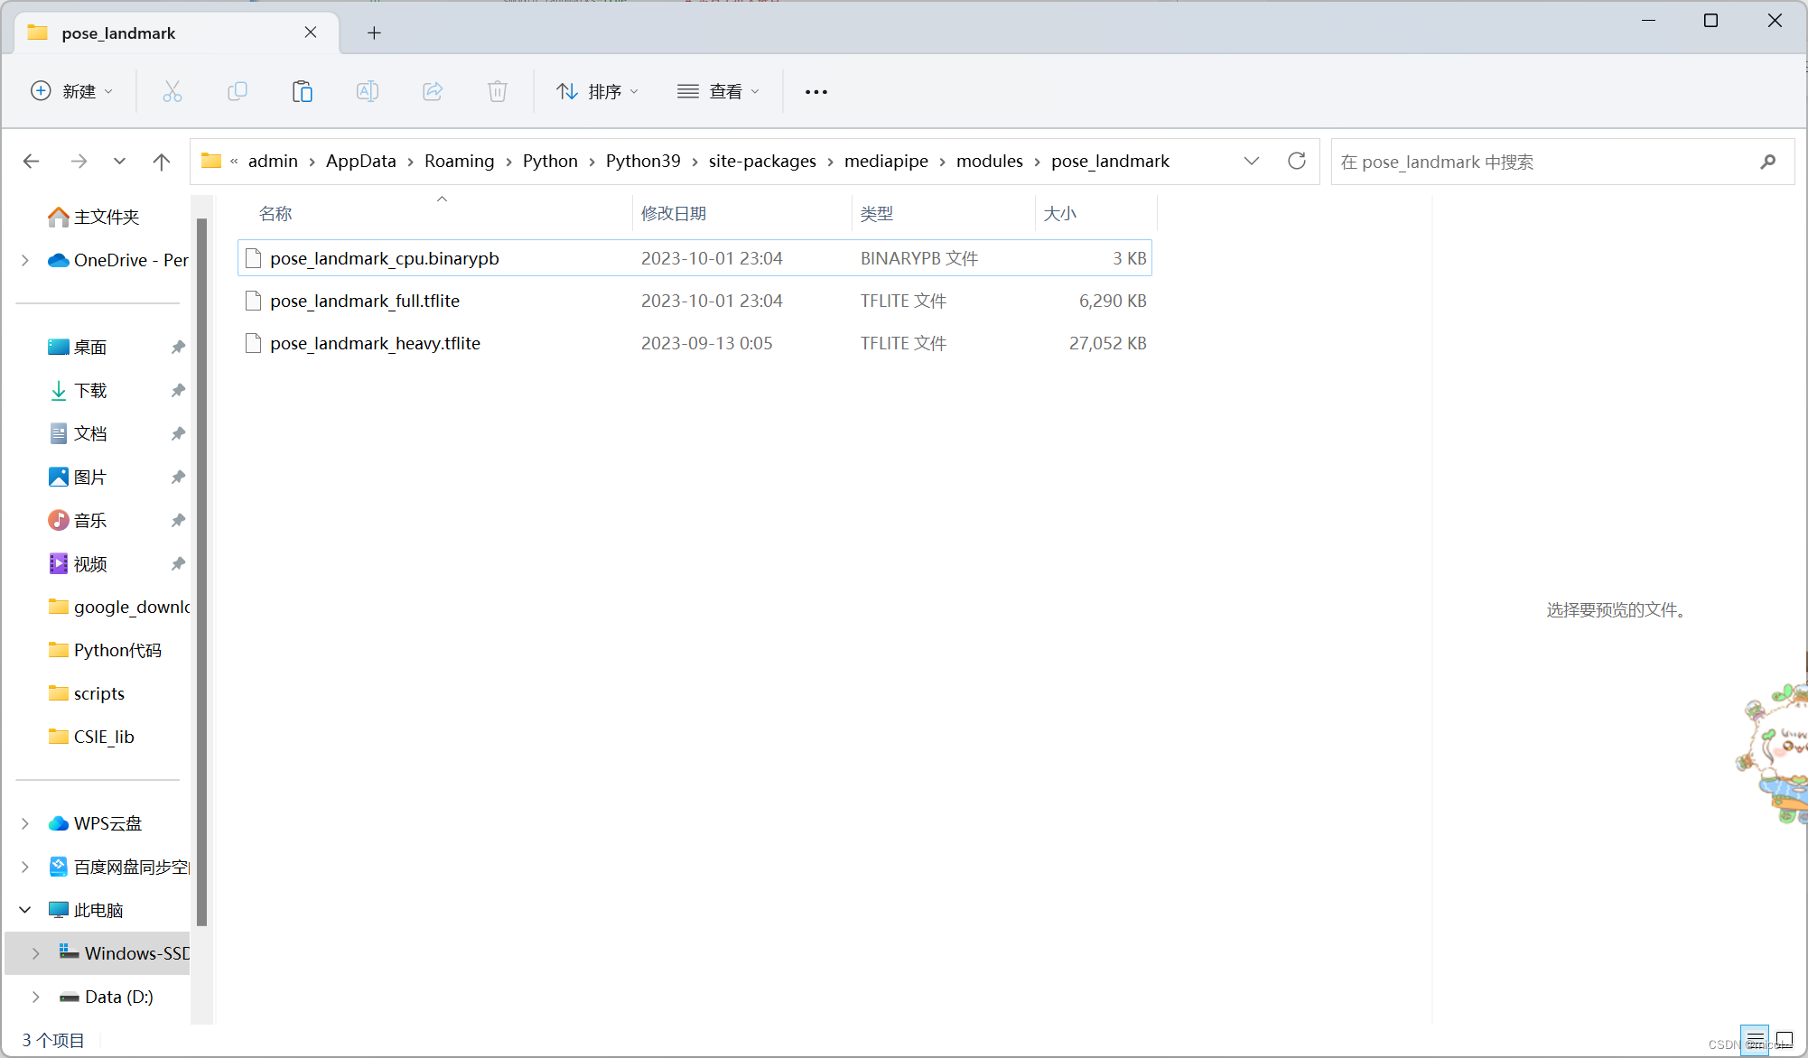Viewport: 1808px width, 1058px height.
Task: Click the Paste clipboard icon
Action: pos(303,91)
